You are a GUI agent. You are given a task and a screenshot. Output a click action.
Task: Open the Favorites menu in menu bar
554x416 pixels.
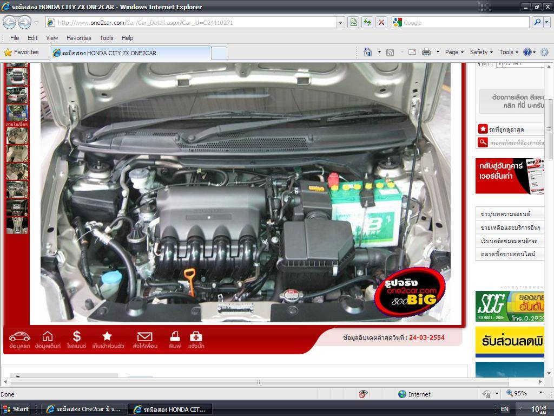click(78, 38)
